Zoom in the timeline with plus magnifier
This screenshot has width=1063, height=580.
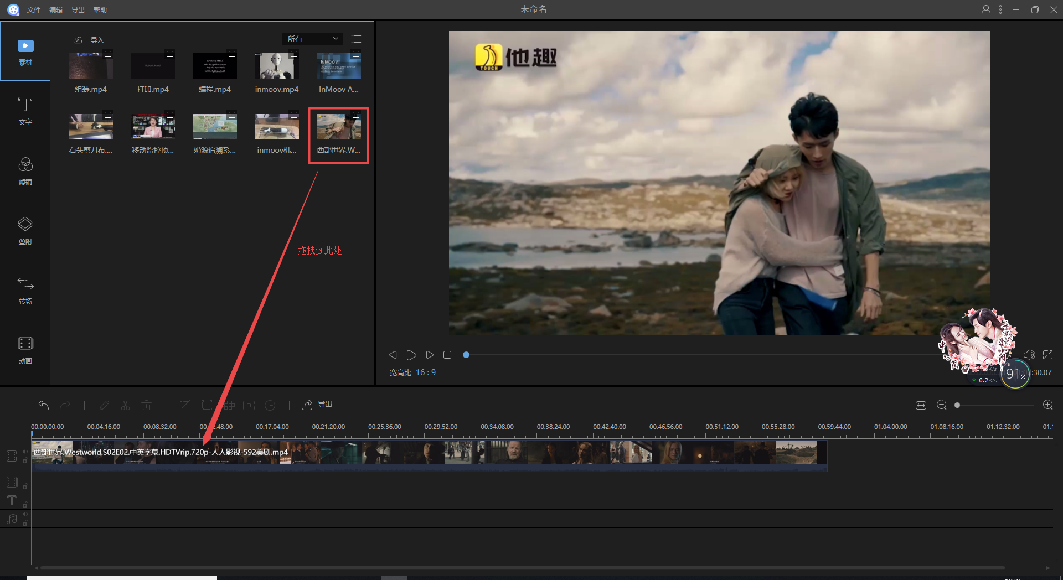coord(1047,405)
